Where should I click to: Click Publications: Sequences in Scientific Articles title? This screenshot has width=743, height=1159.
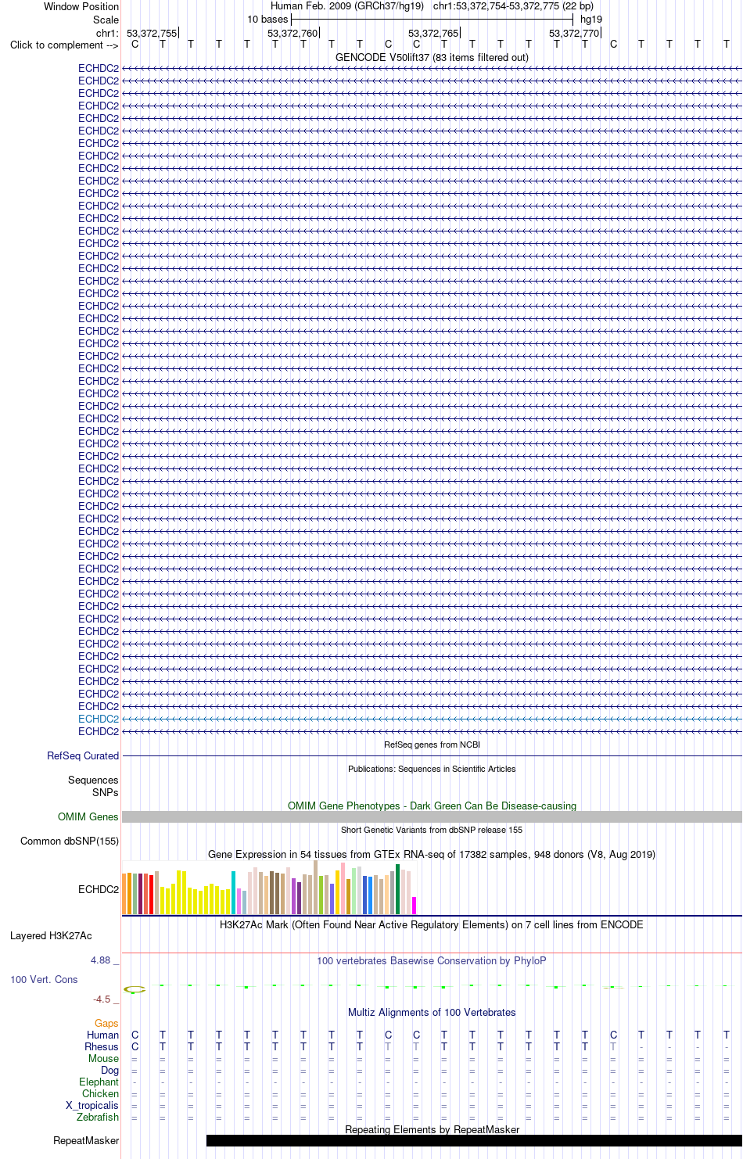pos(432,769)
